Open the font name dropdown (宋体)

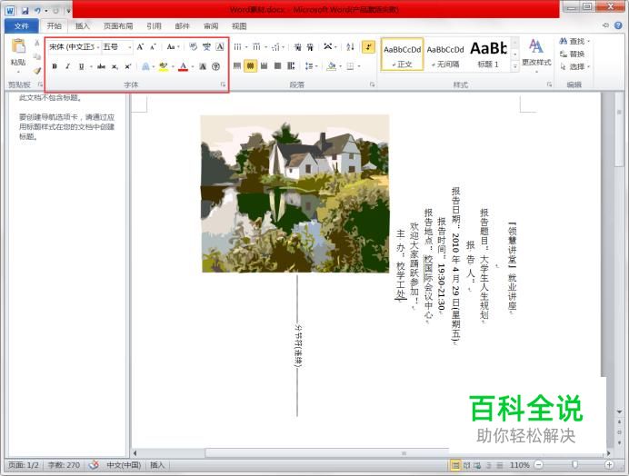98,47
